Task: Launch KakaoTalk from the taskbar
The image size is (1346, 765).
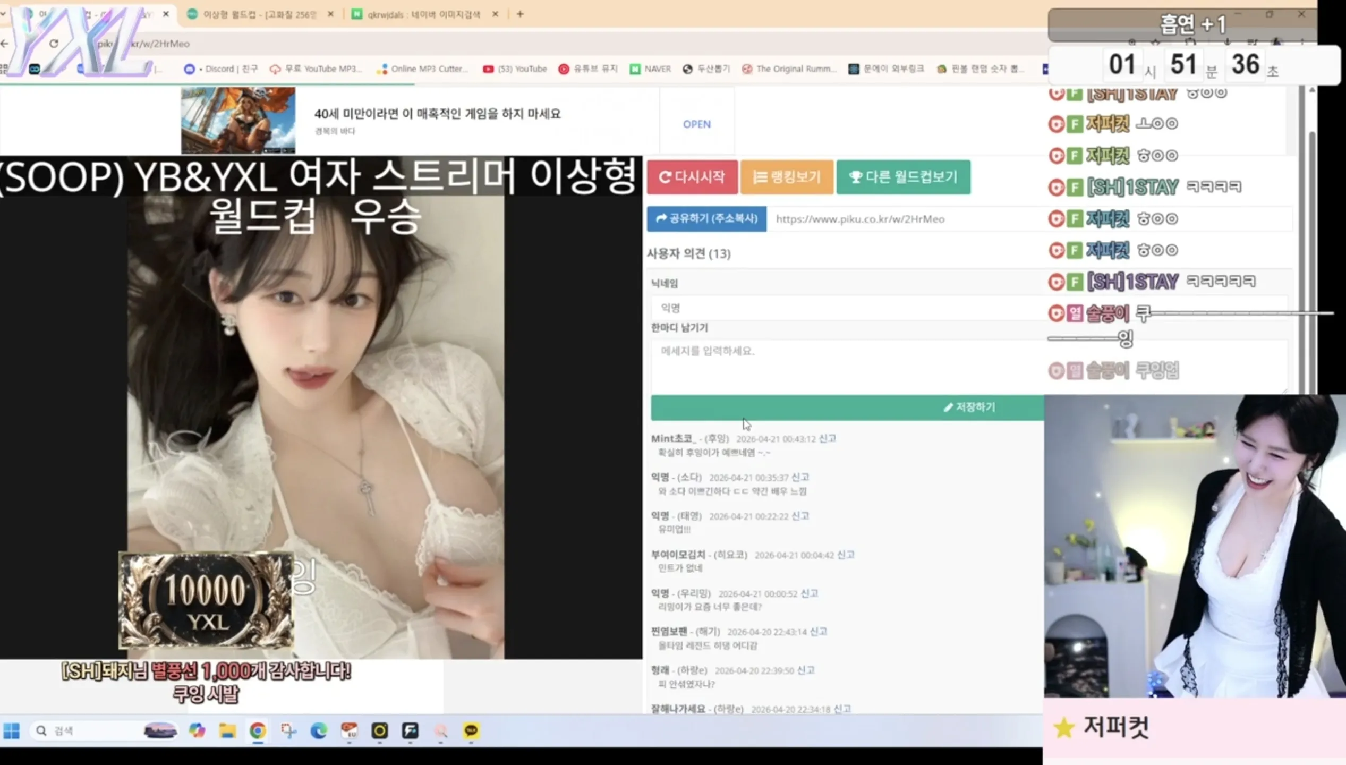Action: (x=470, y=732)
